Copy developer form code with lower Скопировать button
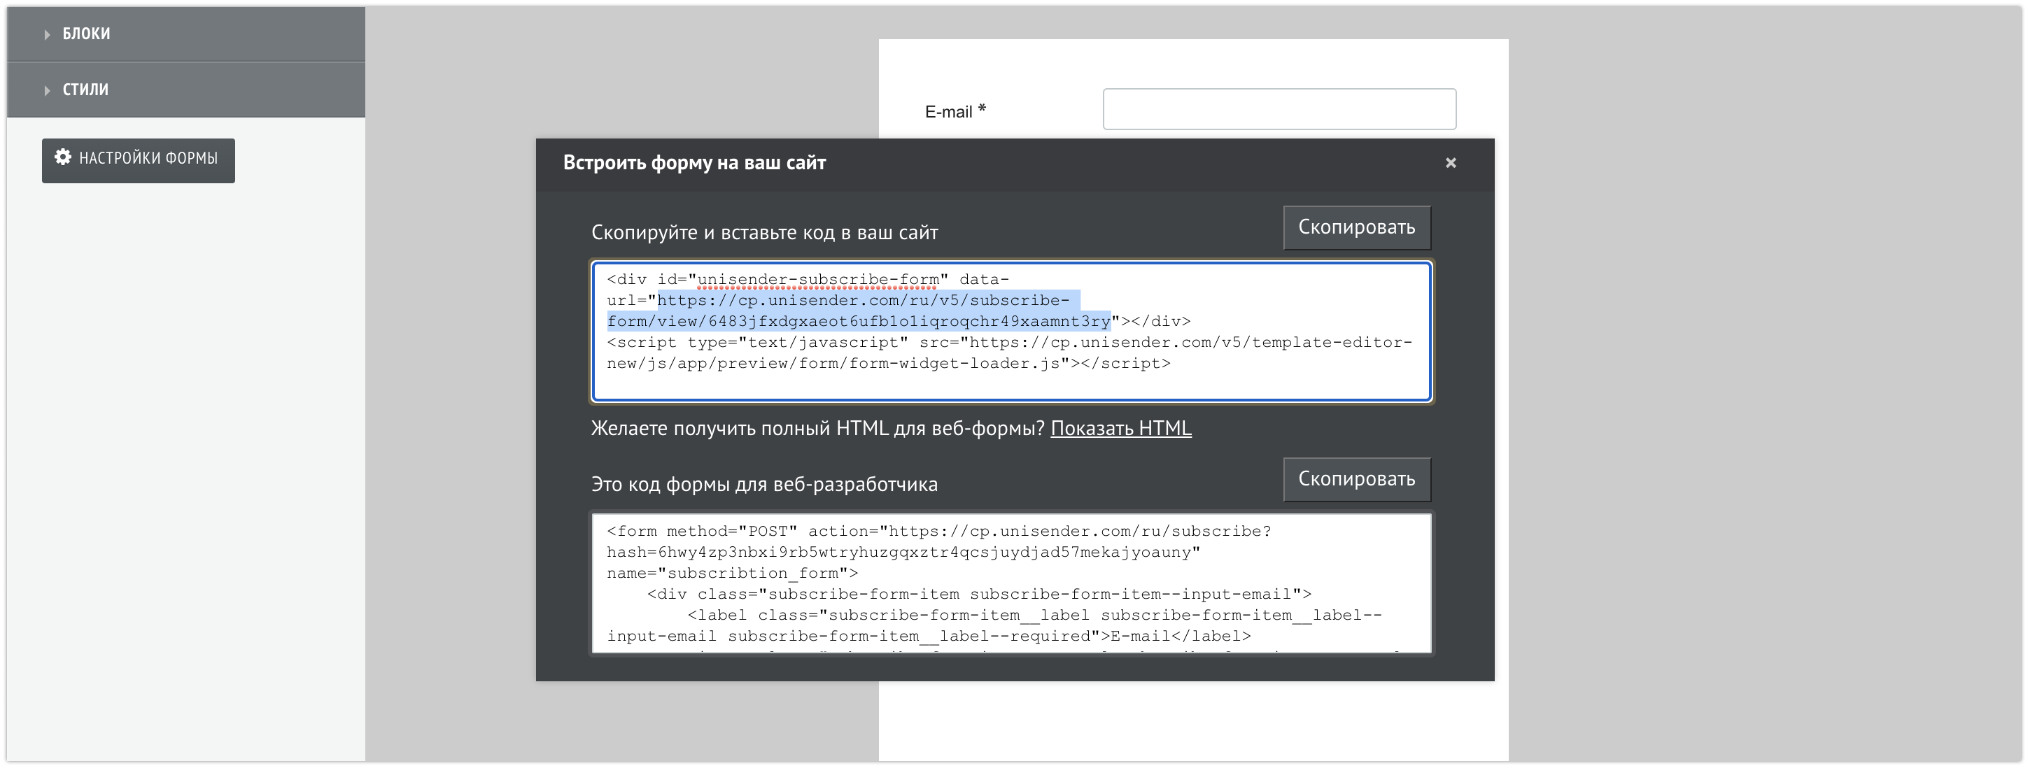The image size is (2028, 768). click(1356, 479)
